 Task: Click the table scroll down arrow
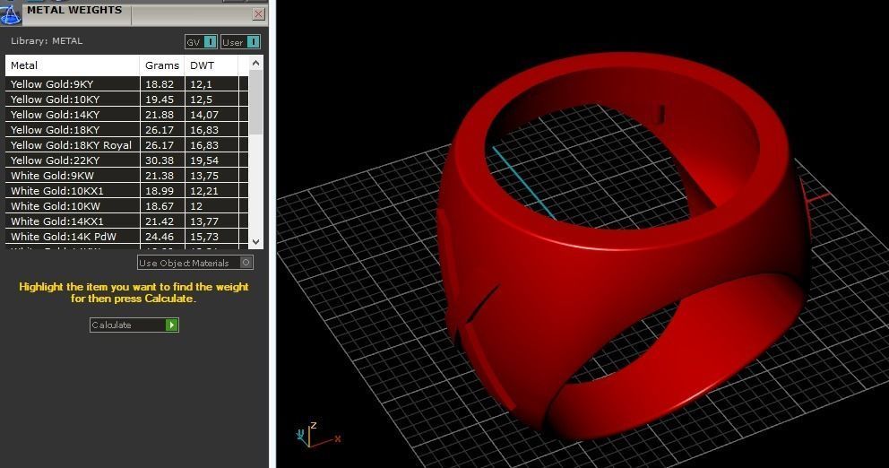(x=255, y=242)
